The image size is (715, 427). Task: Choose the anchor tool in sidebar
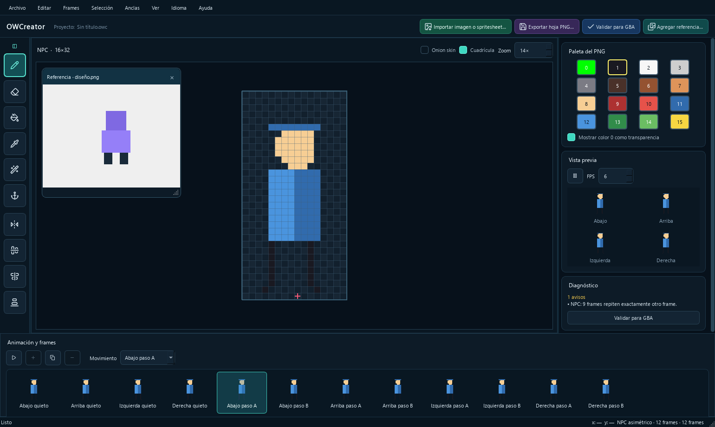pyautogui.click(x=15, y=195)
